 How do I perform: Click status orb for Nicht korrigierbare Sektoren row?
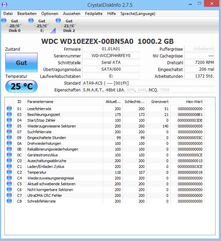coord(9,189)
